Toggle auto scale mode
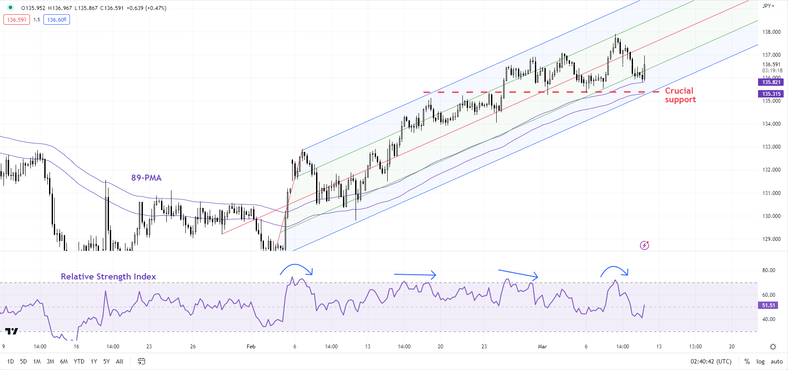 (x=777, y=361)
